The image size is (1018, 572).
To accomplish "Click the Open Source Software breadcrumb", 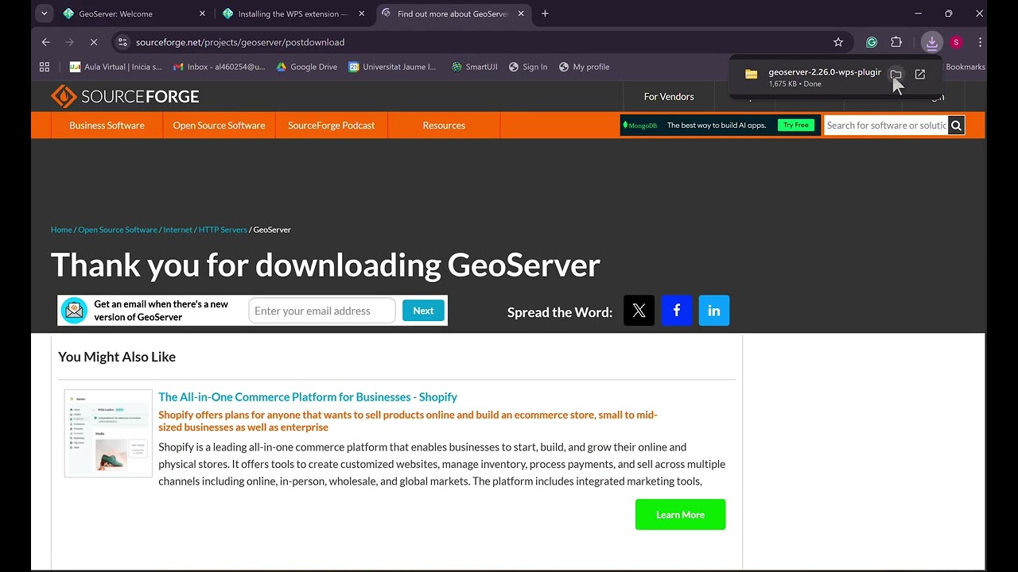I will click(118, 230).
